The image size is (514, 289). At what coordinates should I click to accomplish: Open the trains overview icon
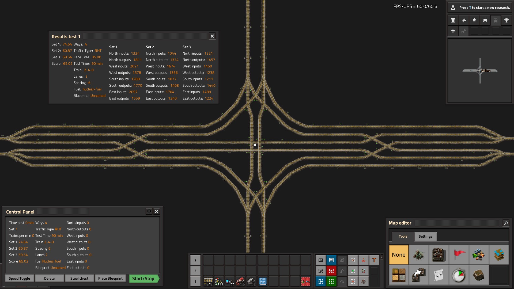496,20
